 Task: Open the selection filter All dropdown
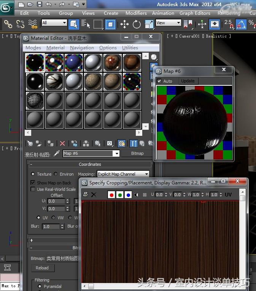54,23
